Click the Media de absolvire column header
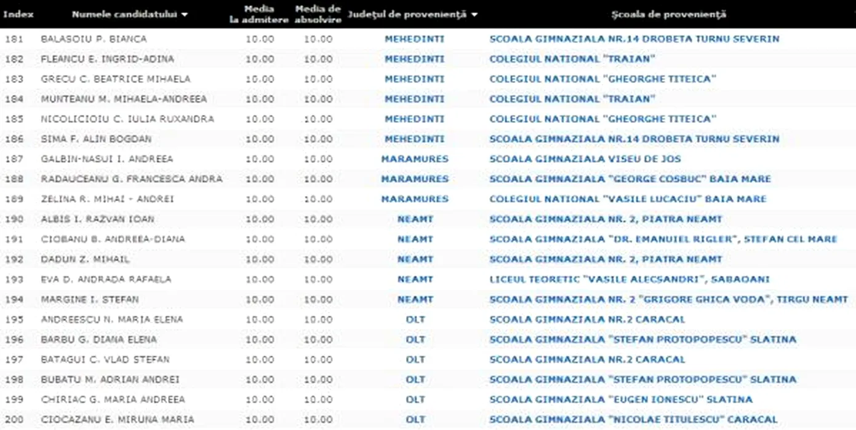This screenshot has height=430, width=856. (x=318, y=14)
